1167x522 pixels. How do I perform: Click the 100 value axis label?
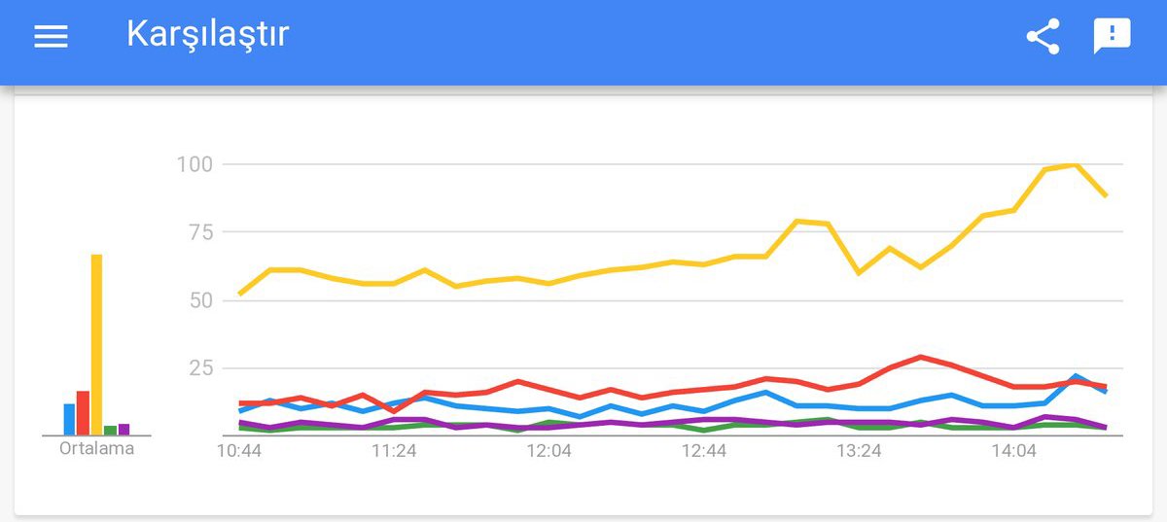coord(194,163)
